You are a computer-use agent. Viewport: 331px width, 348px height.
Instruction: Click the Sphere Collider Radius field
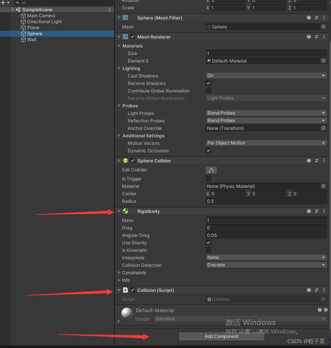[266, 201]
